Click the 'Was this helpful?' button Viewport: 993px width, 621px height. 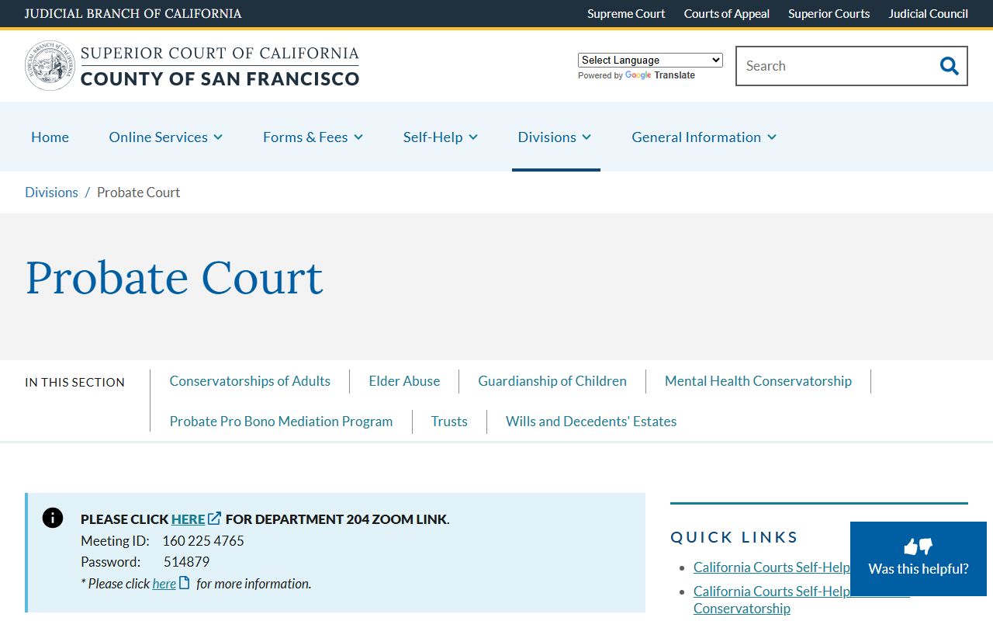tap(919, 559)
